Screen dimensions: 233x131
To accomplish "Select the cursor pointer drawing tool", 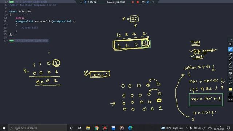I will pos(230,44).
